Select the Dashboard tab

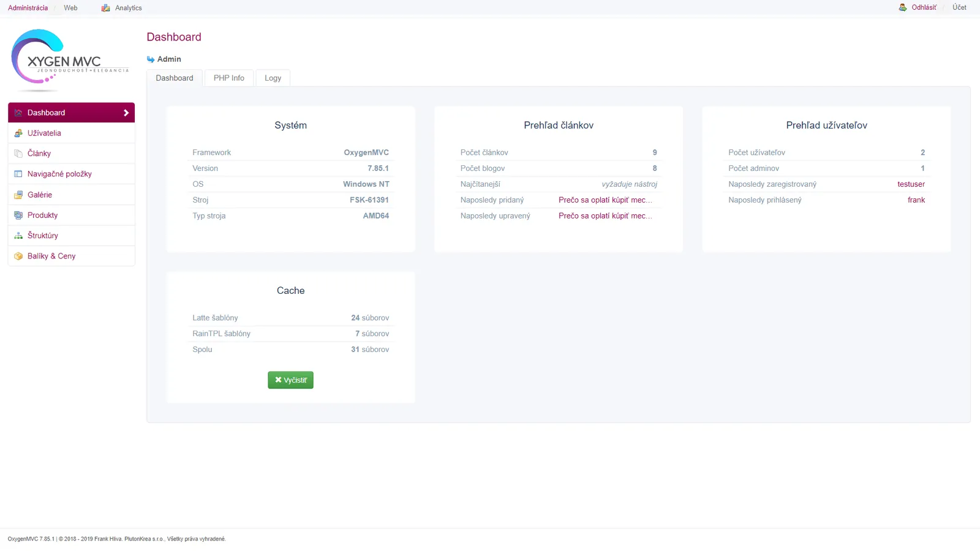[175, 78]
